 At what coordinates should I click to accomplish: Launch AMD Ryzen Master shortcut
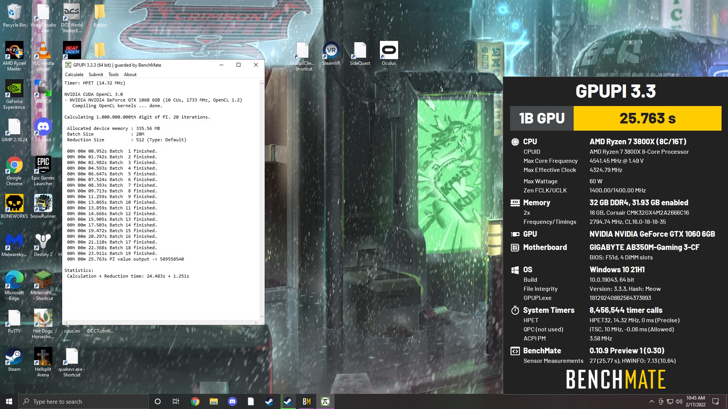click(14, 56)
